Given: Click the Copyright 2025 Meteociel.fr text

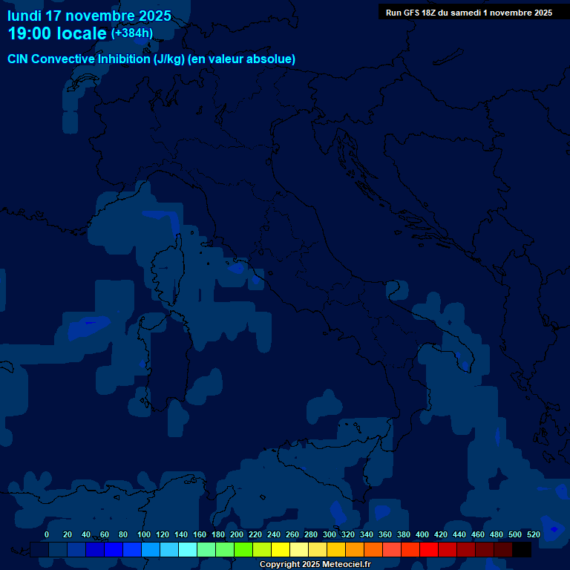Looking at the screenshot, I should point(315,565).
